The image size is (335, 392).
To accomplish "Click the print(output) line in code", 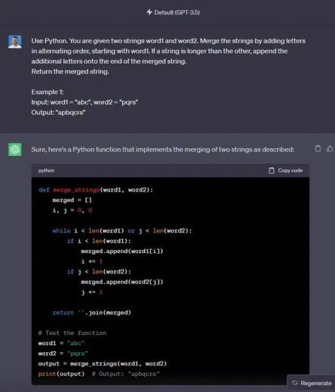I will click(x=99, y=374).
